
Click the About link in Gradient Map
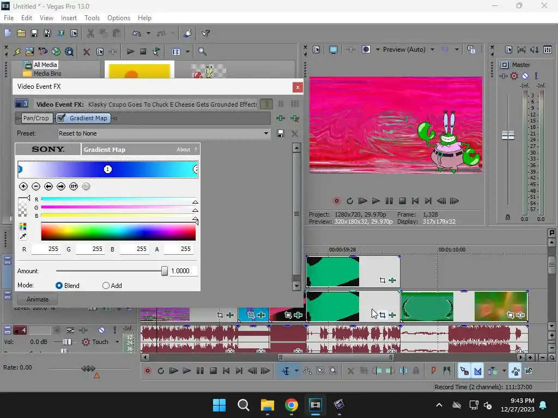coord(183,150)
